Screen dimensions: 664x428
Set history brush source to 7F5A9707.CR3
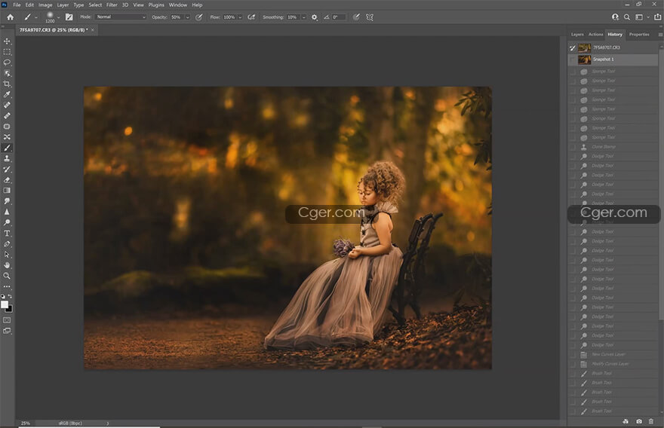point(573,47)
